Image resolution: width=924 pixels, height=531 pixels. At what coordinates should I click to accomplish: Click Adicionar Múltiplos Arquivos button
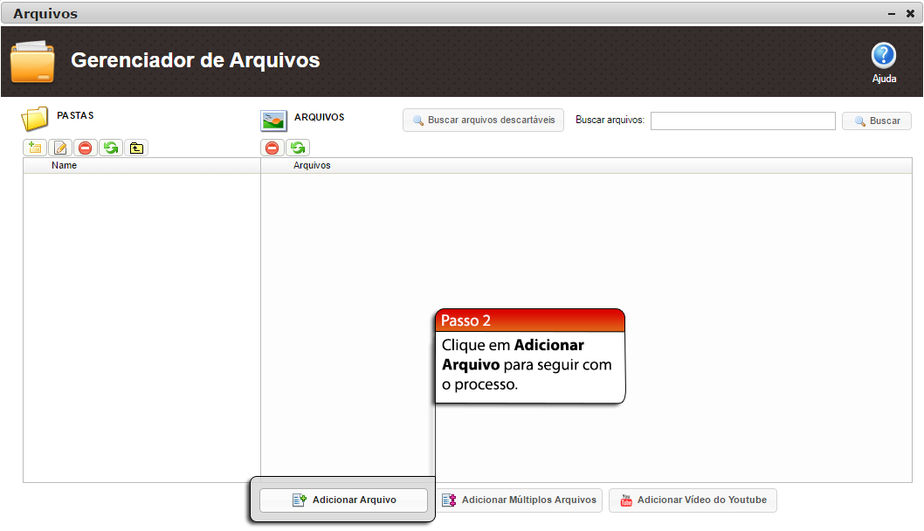point(519,500)
